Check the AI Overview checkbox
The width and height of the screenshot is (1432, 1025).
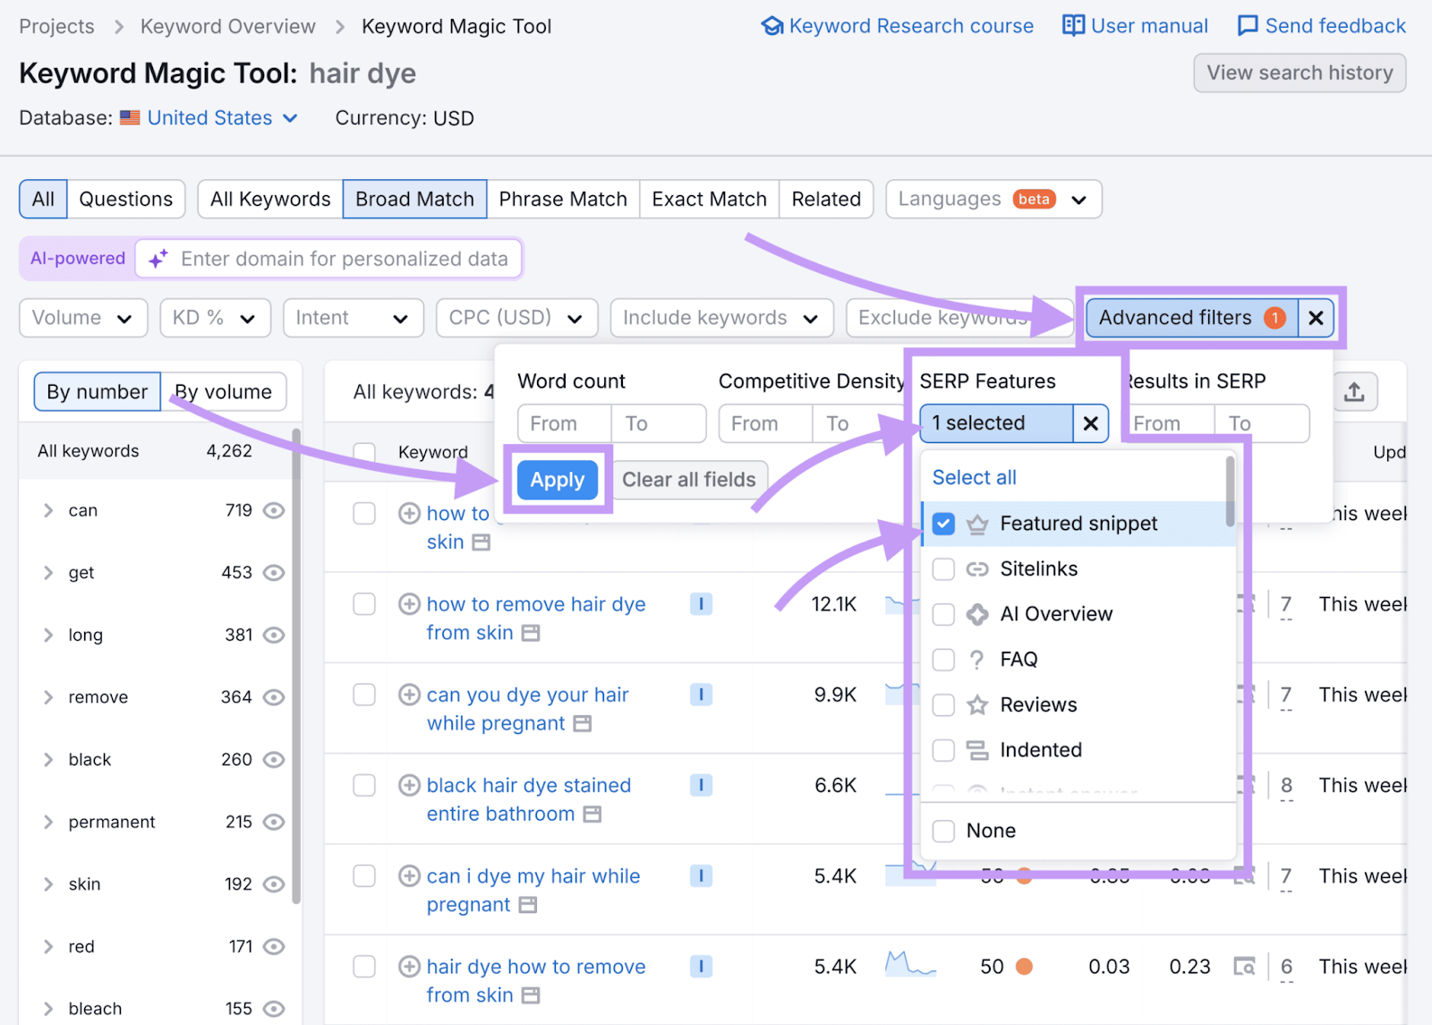pyautogui.click(x=943, y=614)
